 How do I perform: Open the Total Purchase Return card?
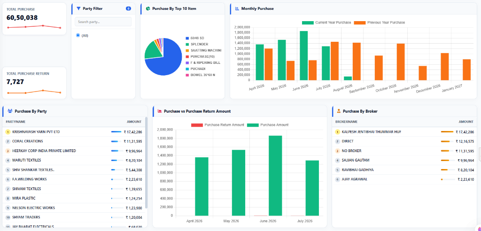(34, 83)
